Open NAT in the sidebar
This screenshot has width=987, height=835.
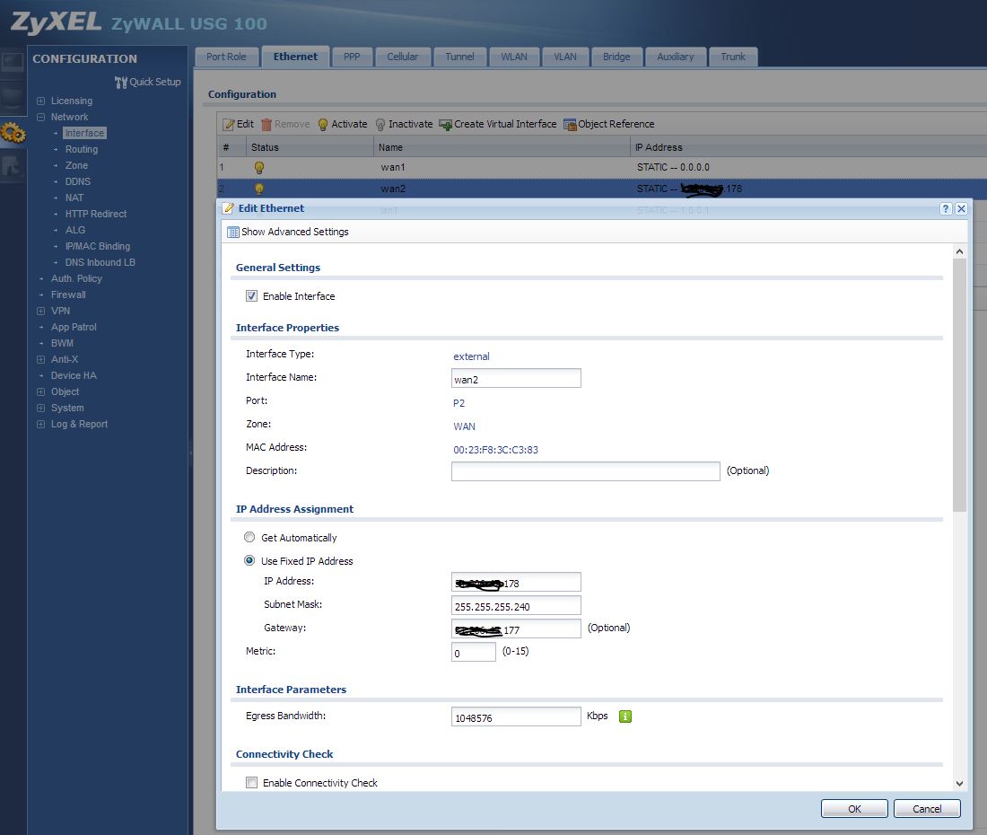pos(74,198)
